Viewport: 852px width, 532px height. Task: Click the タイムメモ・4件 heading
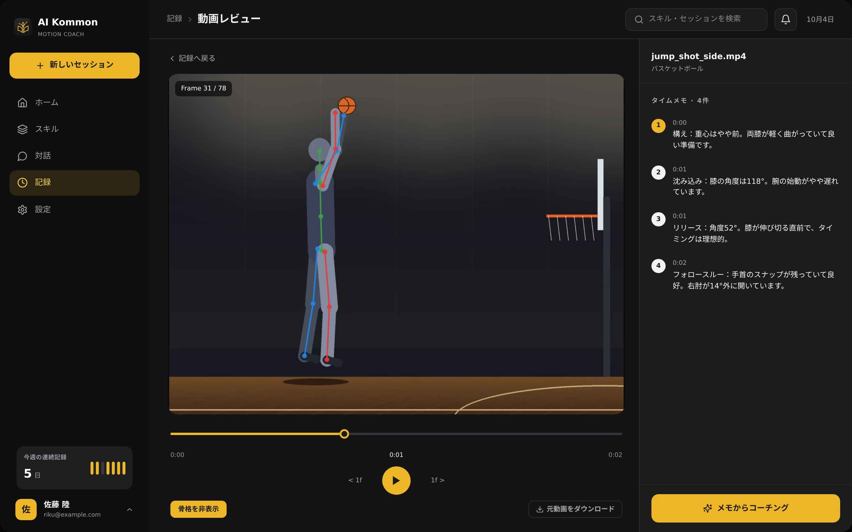[680, 100]
